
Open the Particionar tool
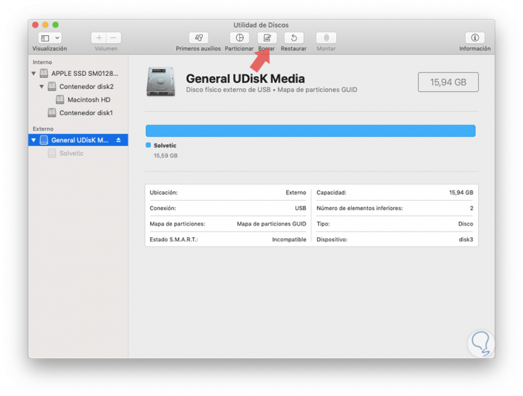(239, 38)
